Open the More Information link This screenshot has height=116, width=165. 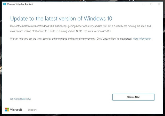pyautogui.click(x=142, y=39)
